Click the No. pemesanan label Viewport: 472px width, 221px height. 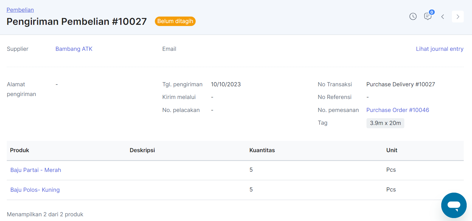click(x=338, y=110)
